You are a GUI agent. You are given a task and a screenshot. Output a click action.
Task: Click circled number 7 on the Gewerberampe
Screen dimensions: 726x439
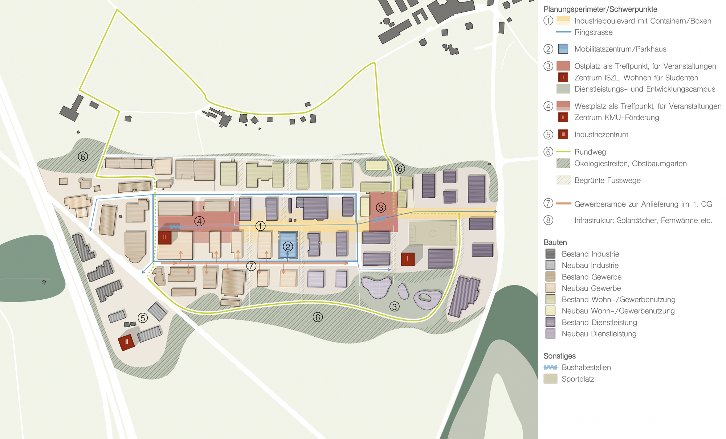coord(251,266)
